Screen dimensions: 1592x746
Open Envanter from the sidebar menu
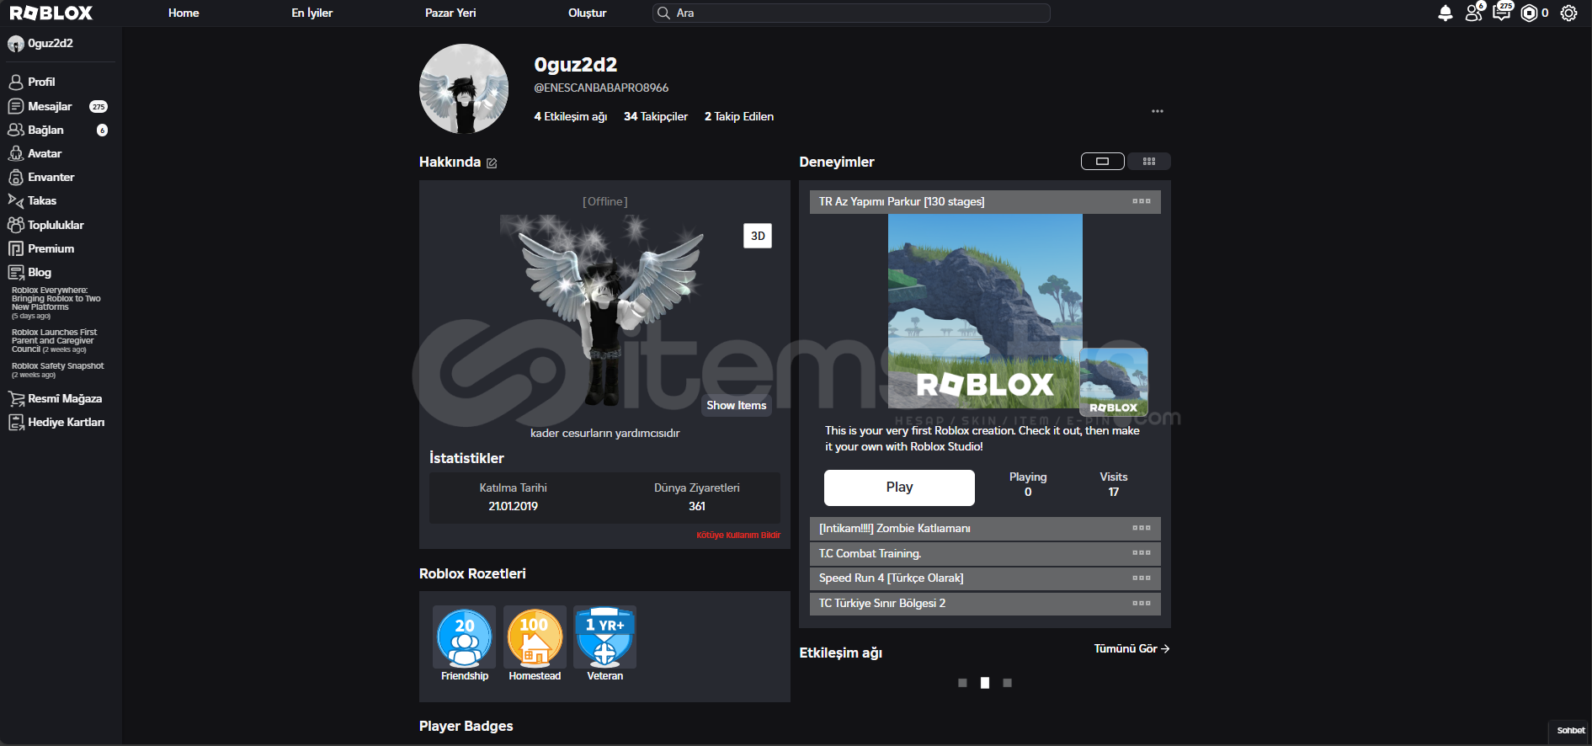pyautogui.click(x=51, y=177)
